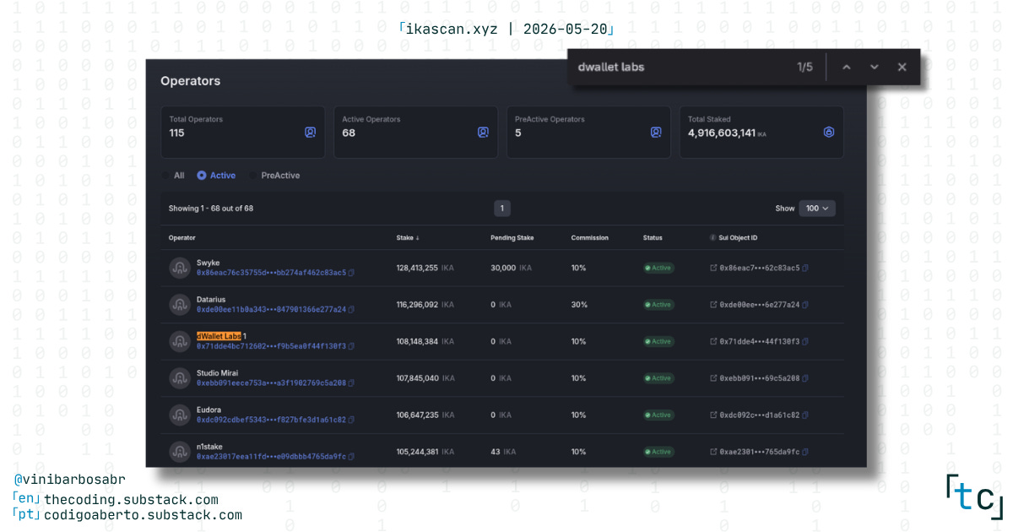Click the n1stake operator avatar
This screenshot has height=532, width=1013.
(x=179, y=452)
